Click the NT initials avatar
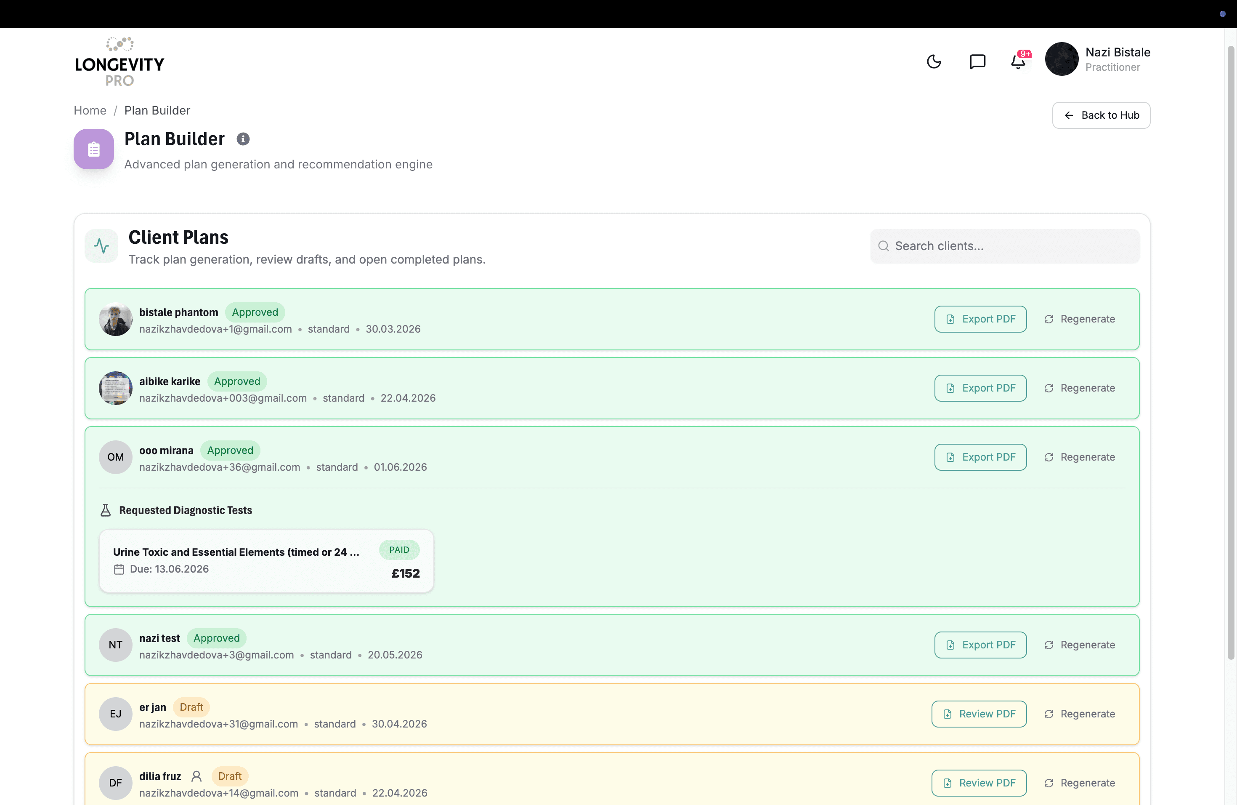Viewport: 1237px width, 805px height. click(115, 645)
